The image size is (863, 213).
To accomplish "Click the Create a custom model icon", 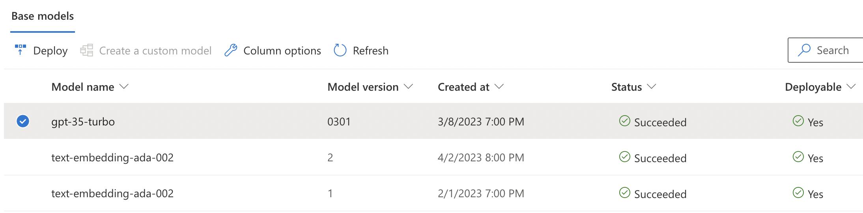I will pos(87,50).
